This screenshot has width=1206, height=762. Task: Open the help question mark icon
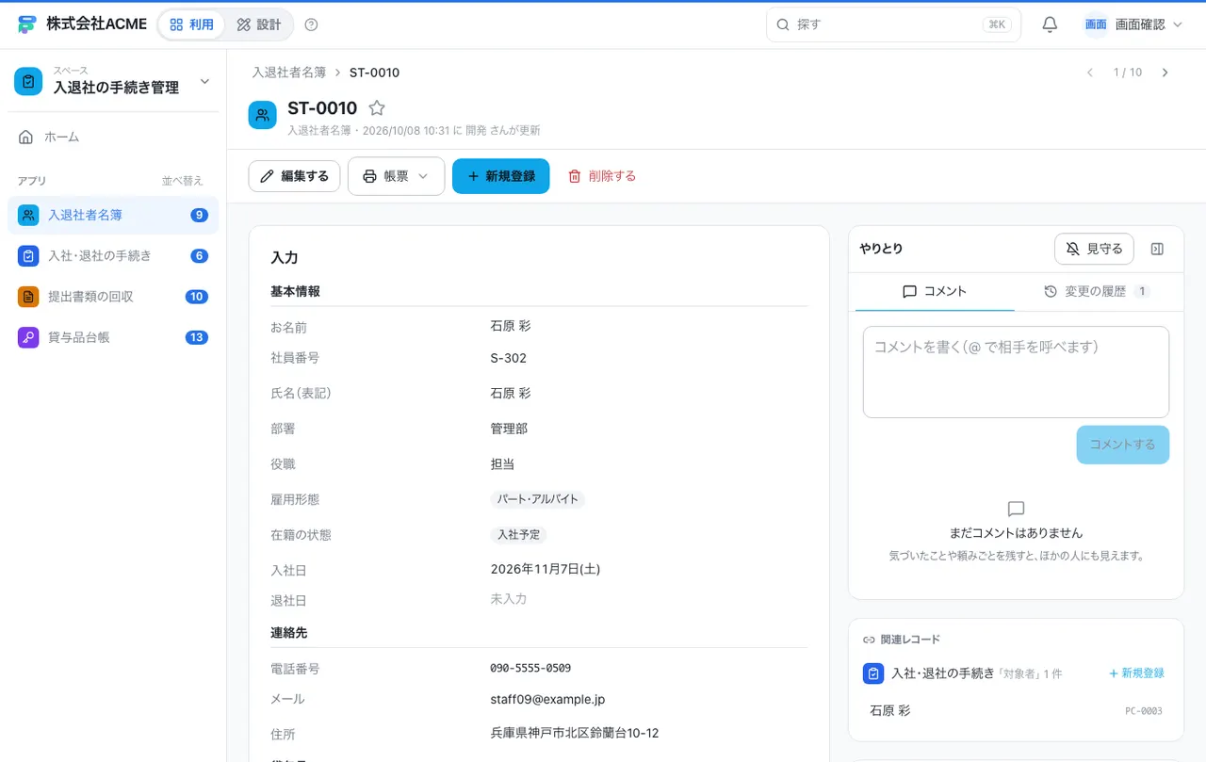(x=312, y=24)
